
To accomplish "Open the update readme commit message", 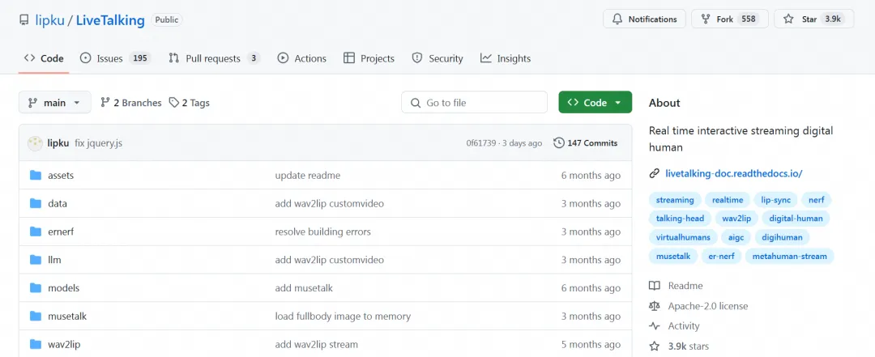I will pos(308,175).
